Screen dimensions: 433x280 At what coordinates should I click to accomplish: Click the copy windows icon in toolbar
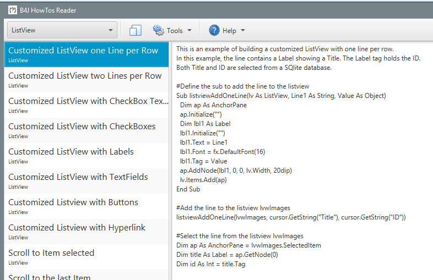tap(136, 30)
